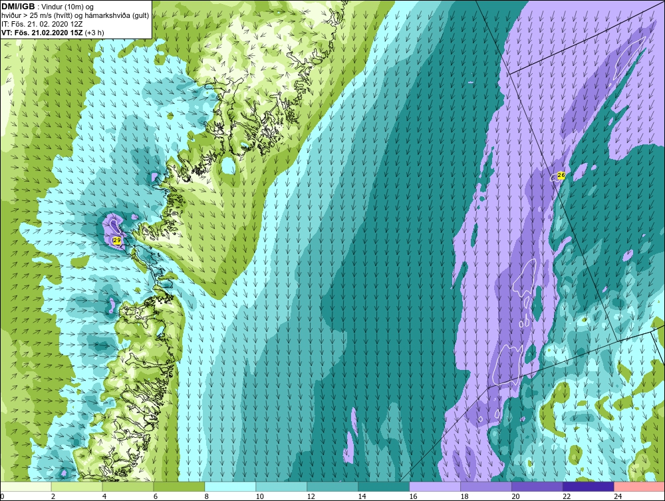The height and width of the screenshot is (501, 665).
Task: Select the 4-6 m/s legend swatch
Action: pos(128,486)
